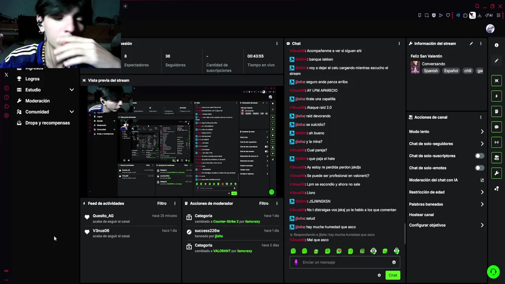Click the Español tag chip
505x284 pixels.
[451, 71]
